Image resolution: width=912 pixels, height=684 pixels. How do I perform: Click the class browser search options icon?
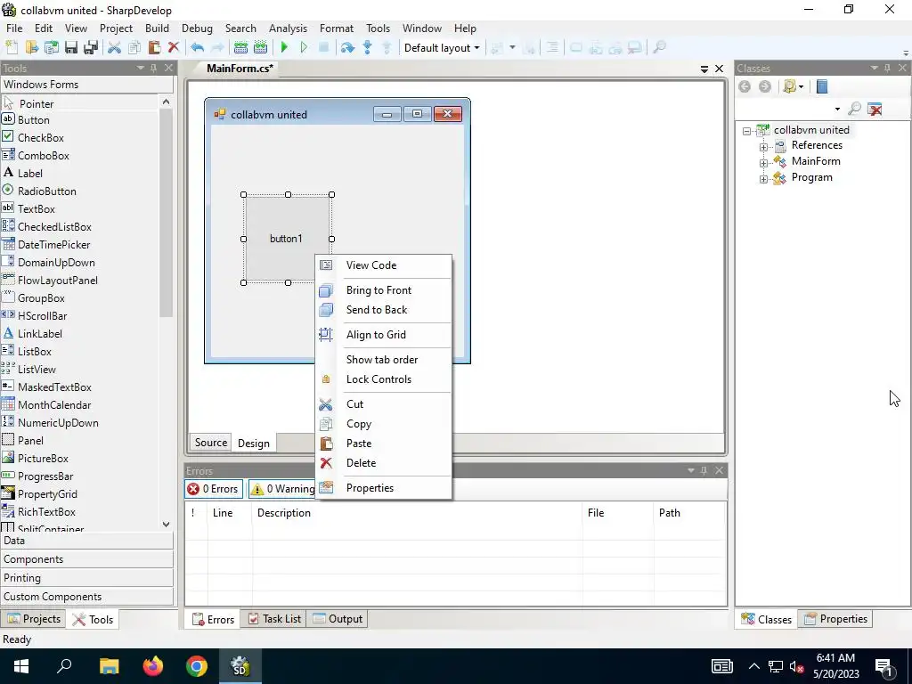pos(789,86)
